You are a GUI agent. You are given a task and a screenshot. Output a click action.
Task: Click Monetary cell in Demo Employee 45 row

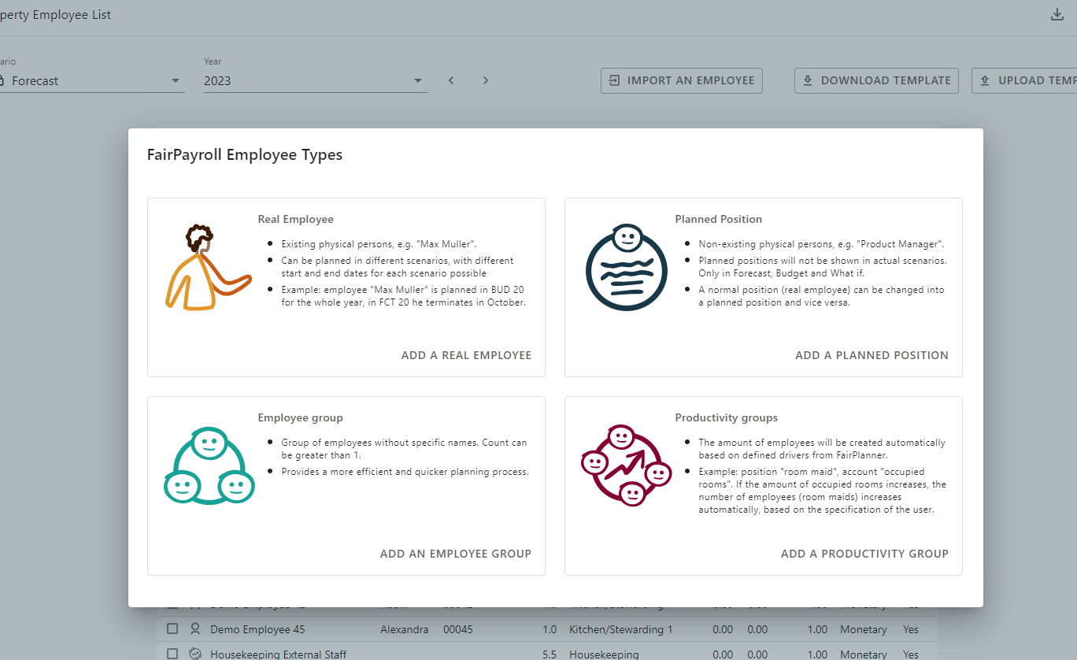click(x=864, y=629)
